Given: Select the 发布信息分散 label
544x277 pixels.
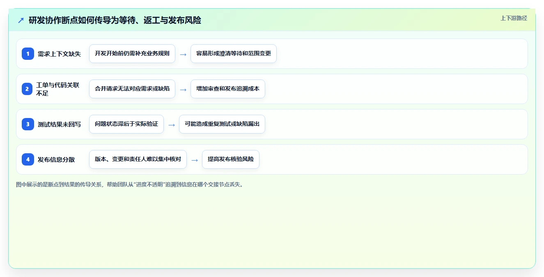Looking at the screenshot, I should pyautogui.click(x=56, y=159).
